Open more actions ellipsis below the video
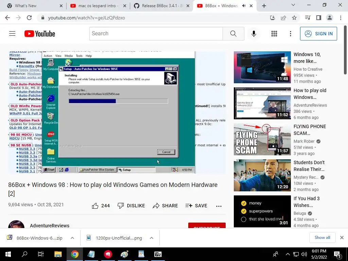This screenshot has height=261, width=348. pyautogui.click(x=219, y=206)
